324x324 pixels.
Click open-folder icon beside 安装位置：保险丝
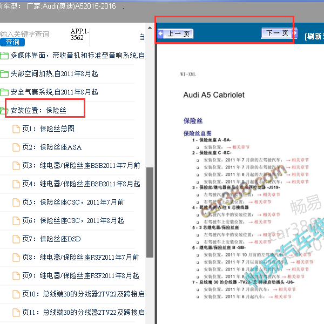pyautogui.click(x=4, y=111)
